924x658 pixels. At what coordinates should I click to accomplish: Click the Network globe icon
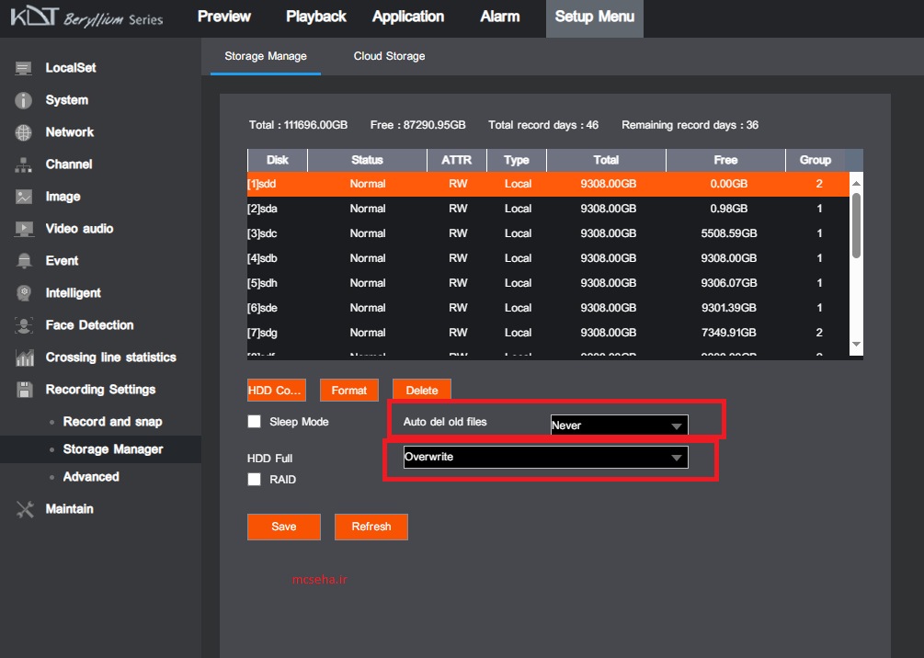coord(24,132)
